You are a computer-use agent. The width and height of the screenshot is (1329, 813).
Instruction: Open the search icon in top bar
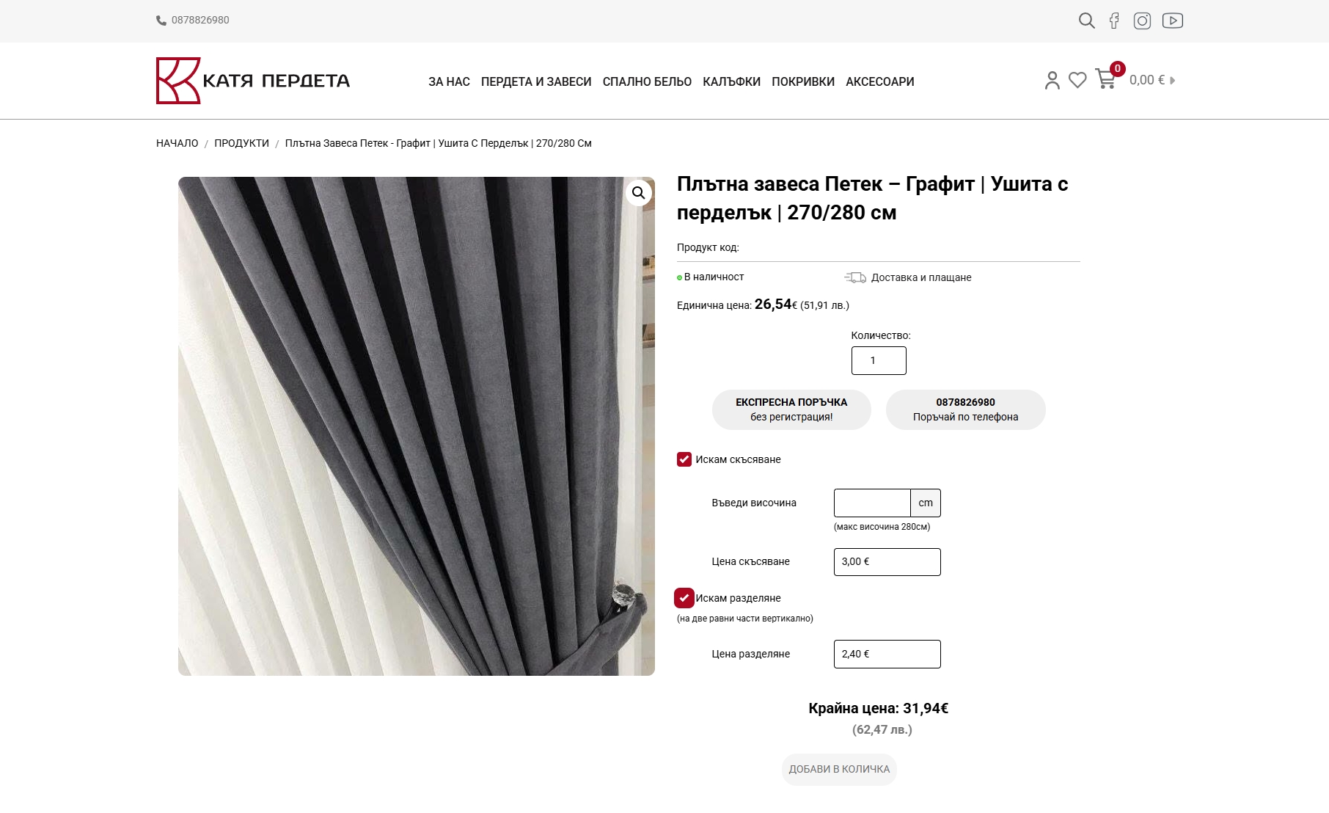tap(1086, 21)
